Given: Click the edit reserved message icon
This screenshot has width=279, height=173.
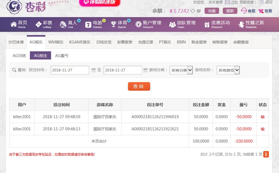Looking at the screenshot, I should click(x=261, y=2).
